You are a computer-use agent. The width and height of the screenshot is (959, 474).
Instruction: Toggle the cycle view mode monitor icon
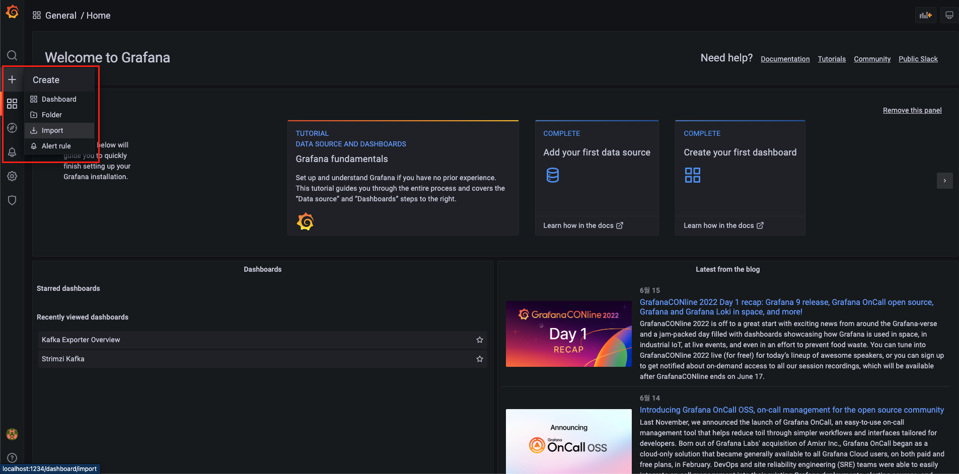[949, 15]
